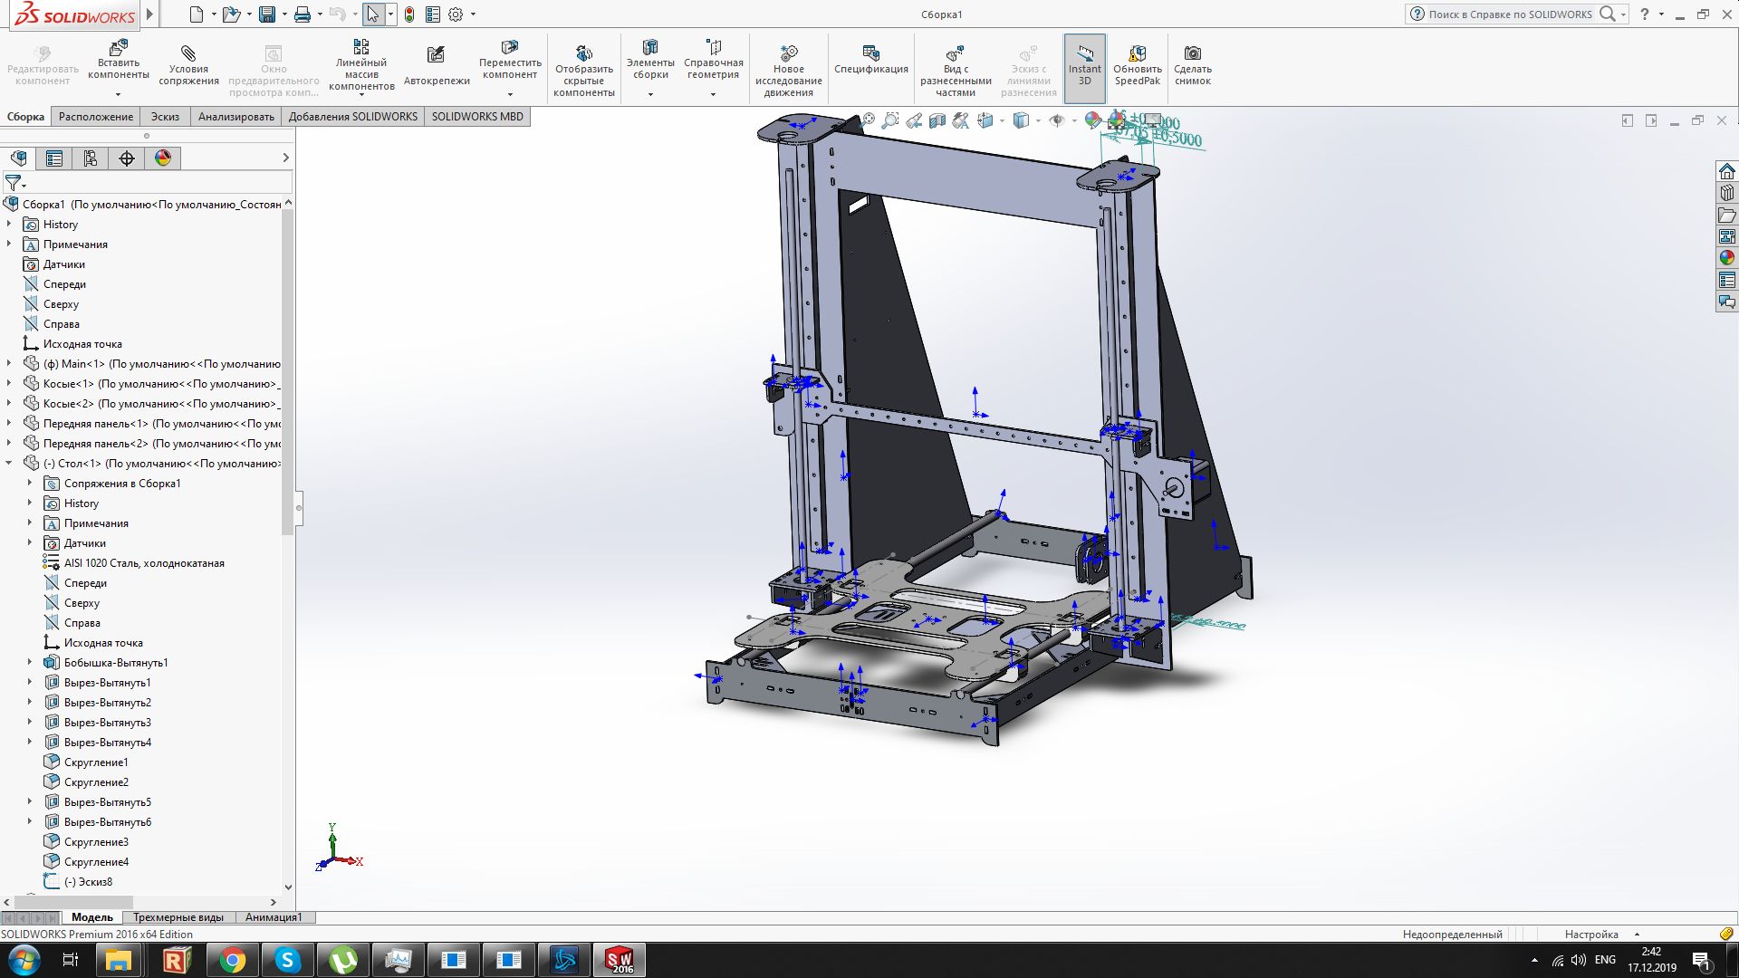
Task: Open DimXpertManager crosshair tab
Action: (127, 158)
